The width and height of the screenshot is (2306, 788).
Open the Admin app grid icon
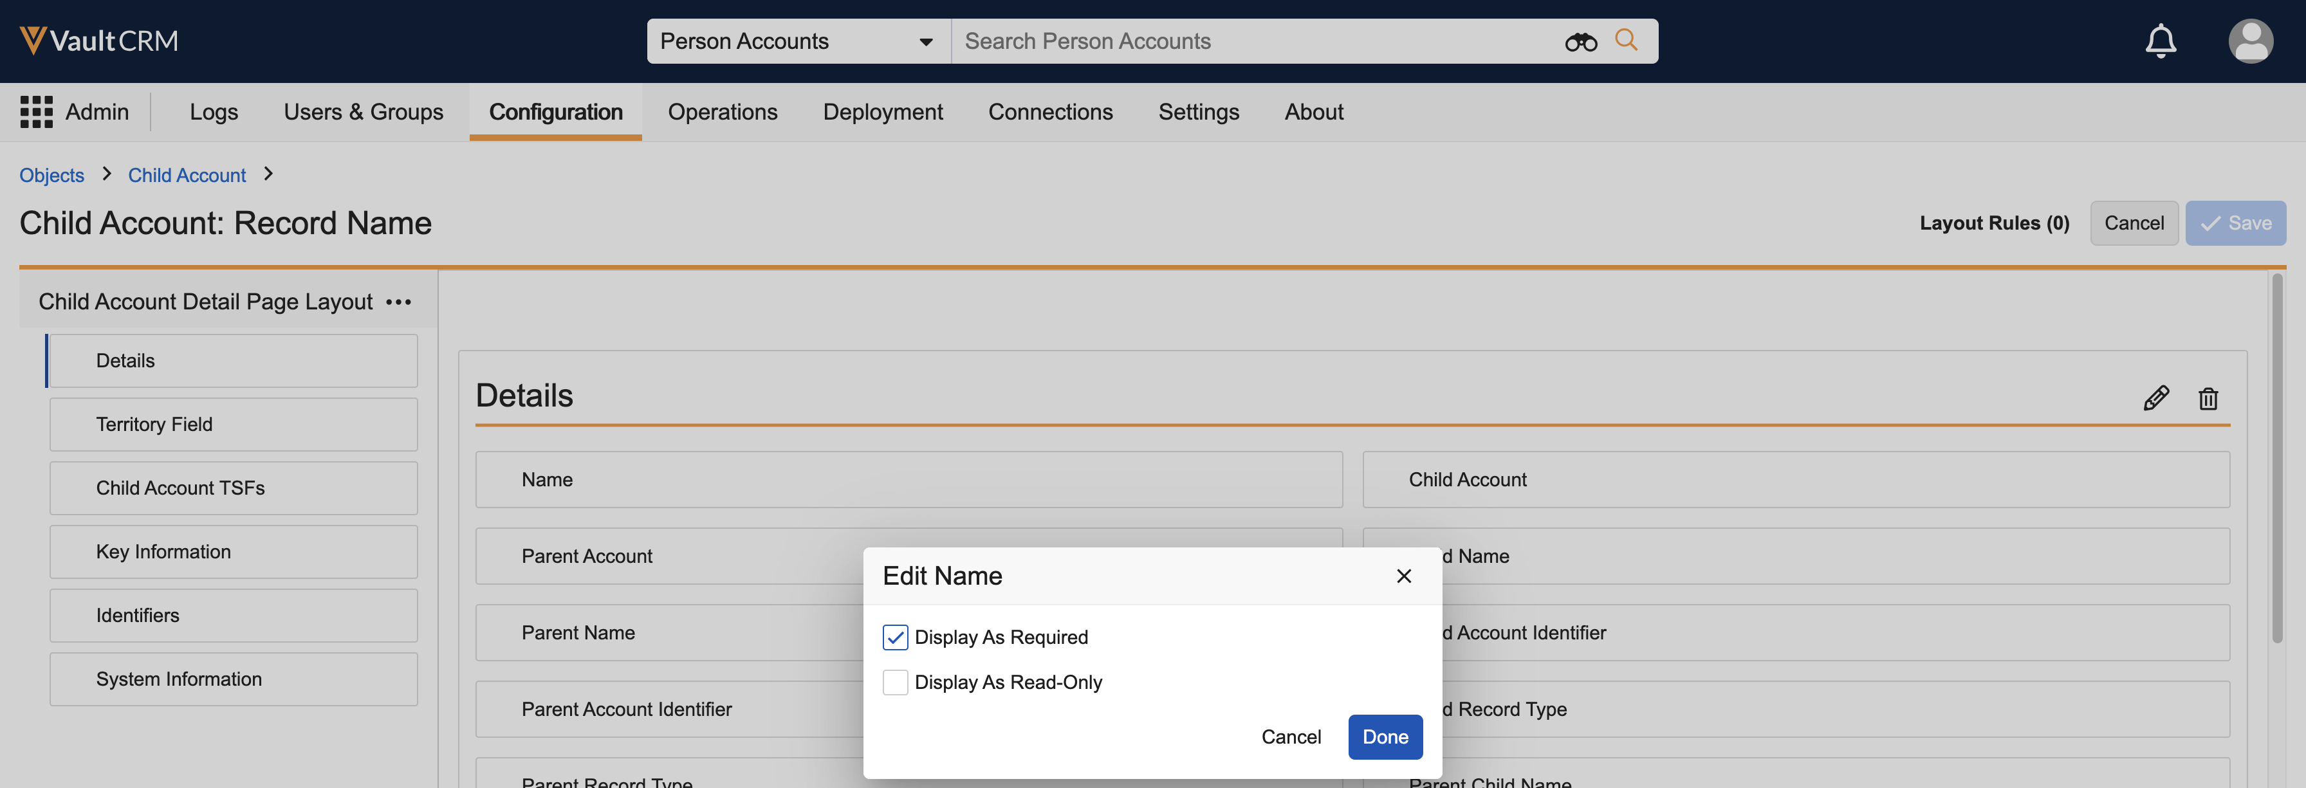(x=37, y=112)
